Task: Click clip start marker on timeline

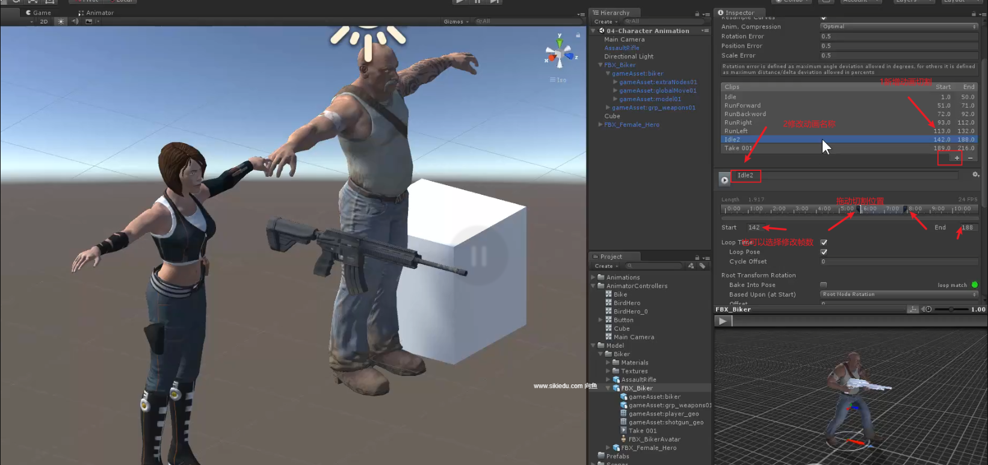Action: point(859,209)
